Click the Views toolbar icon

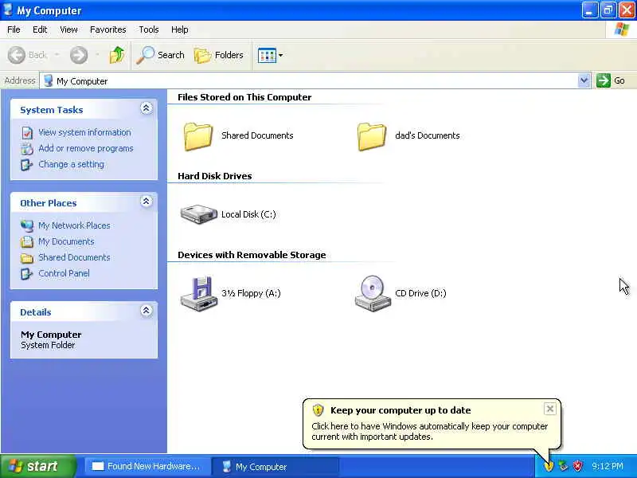[x=267, y=55]
